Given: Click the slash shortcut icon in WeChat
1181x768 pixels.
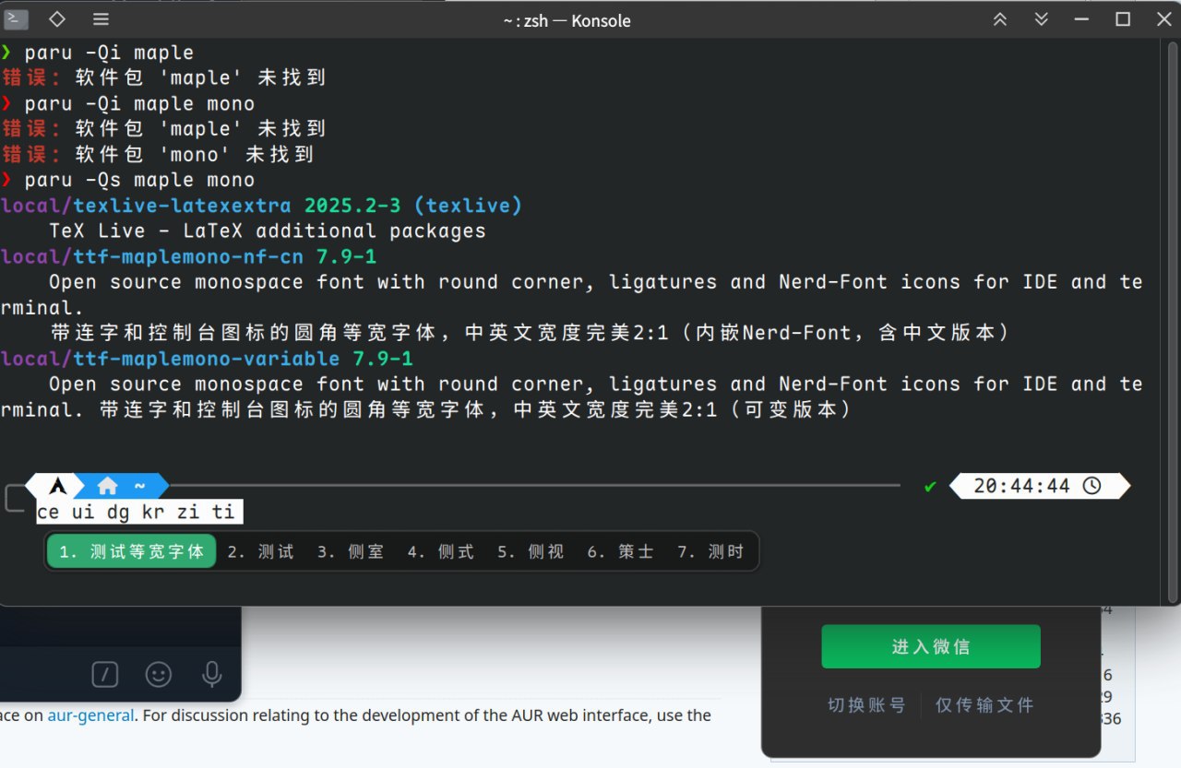Looking at the screenshot, I should pyautogui.click(x=105, y=674).
